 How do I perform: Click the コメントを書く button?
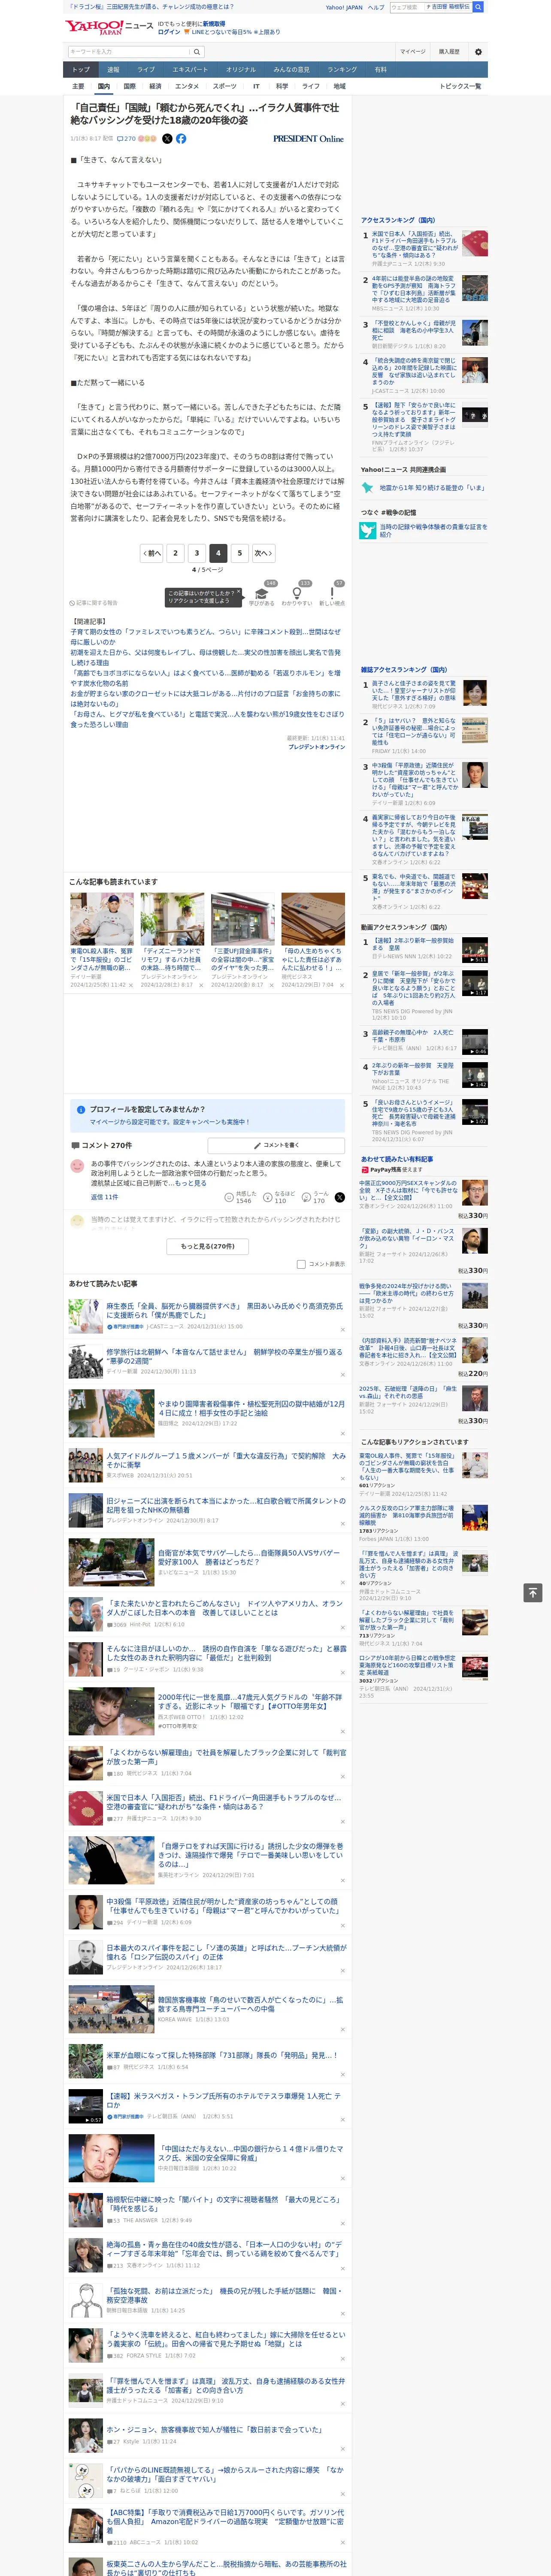(x=276, y=1145)
